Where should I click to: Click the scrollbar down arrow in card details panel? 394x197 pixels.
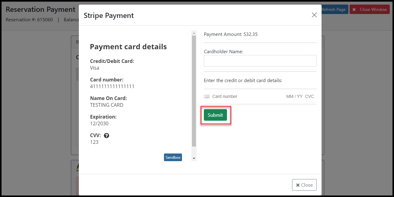pos(194,159)
